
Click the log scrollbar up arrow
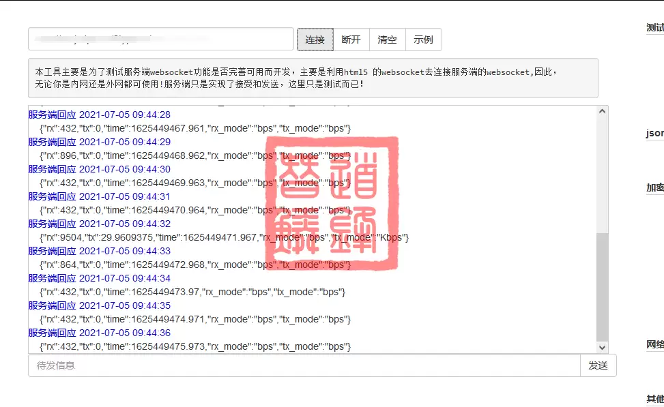[602, 111]
